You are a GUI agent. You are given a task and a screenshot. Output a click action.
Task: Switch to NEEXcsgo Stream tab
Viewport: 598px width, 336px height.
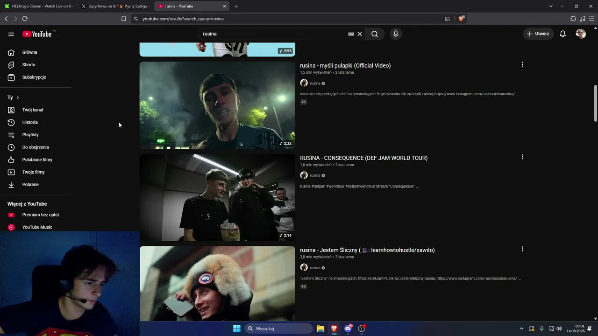tap(39, 7)
